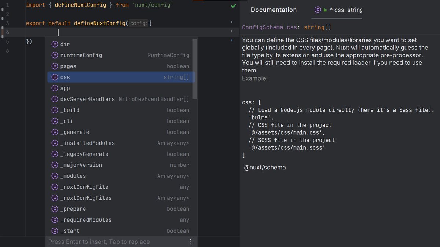Choose the _majorVersion number suggestion
The height and width of the screenshot is (247, 440).
pyautogui.click(x=120, y=165)
